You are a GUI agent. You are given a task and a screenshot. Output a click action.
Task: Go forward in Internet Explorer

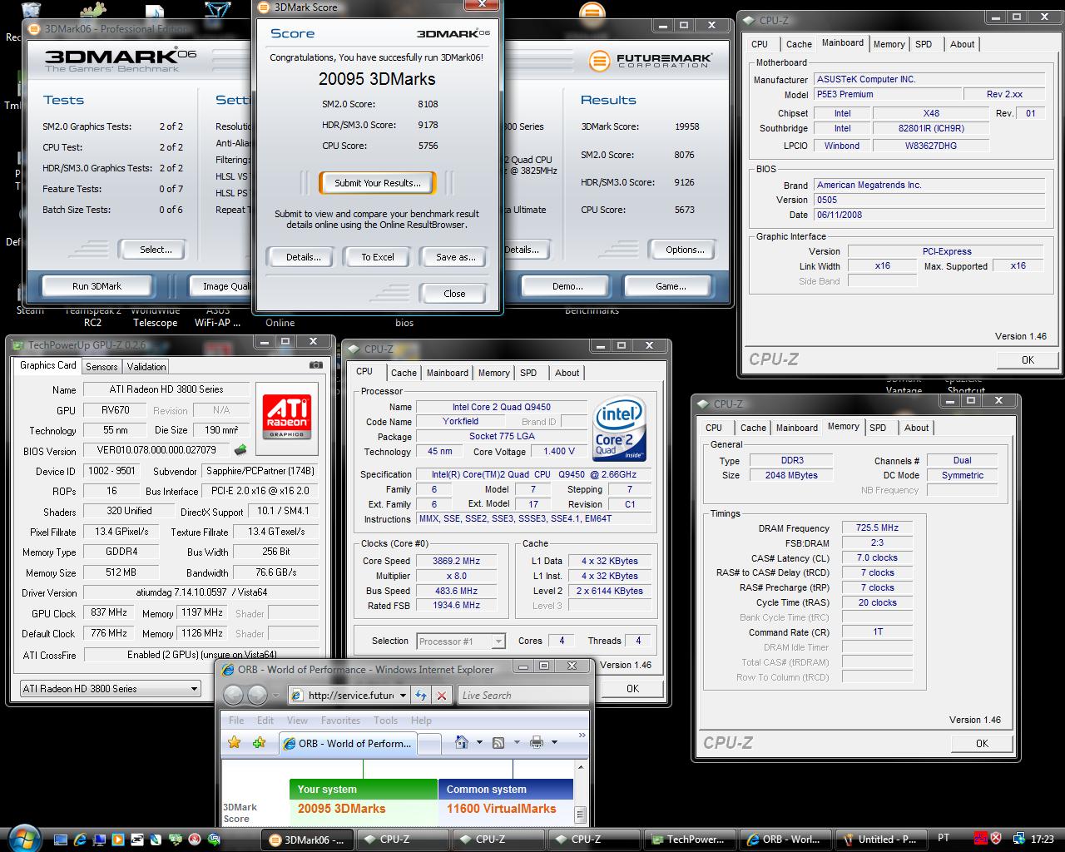point(258,695)
